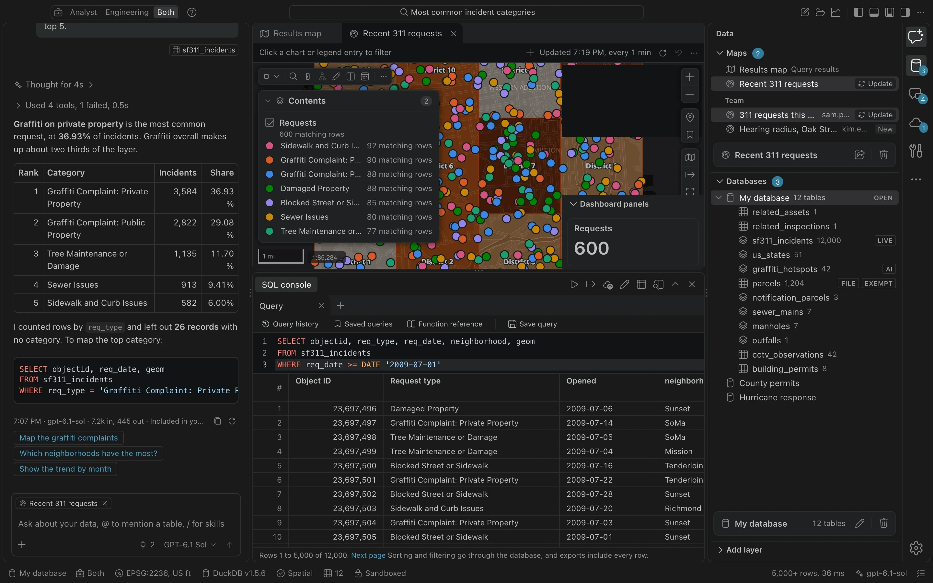This screenshot has width=933, height=583.
Task: Click the map location pin icon
Action: 690,117
